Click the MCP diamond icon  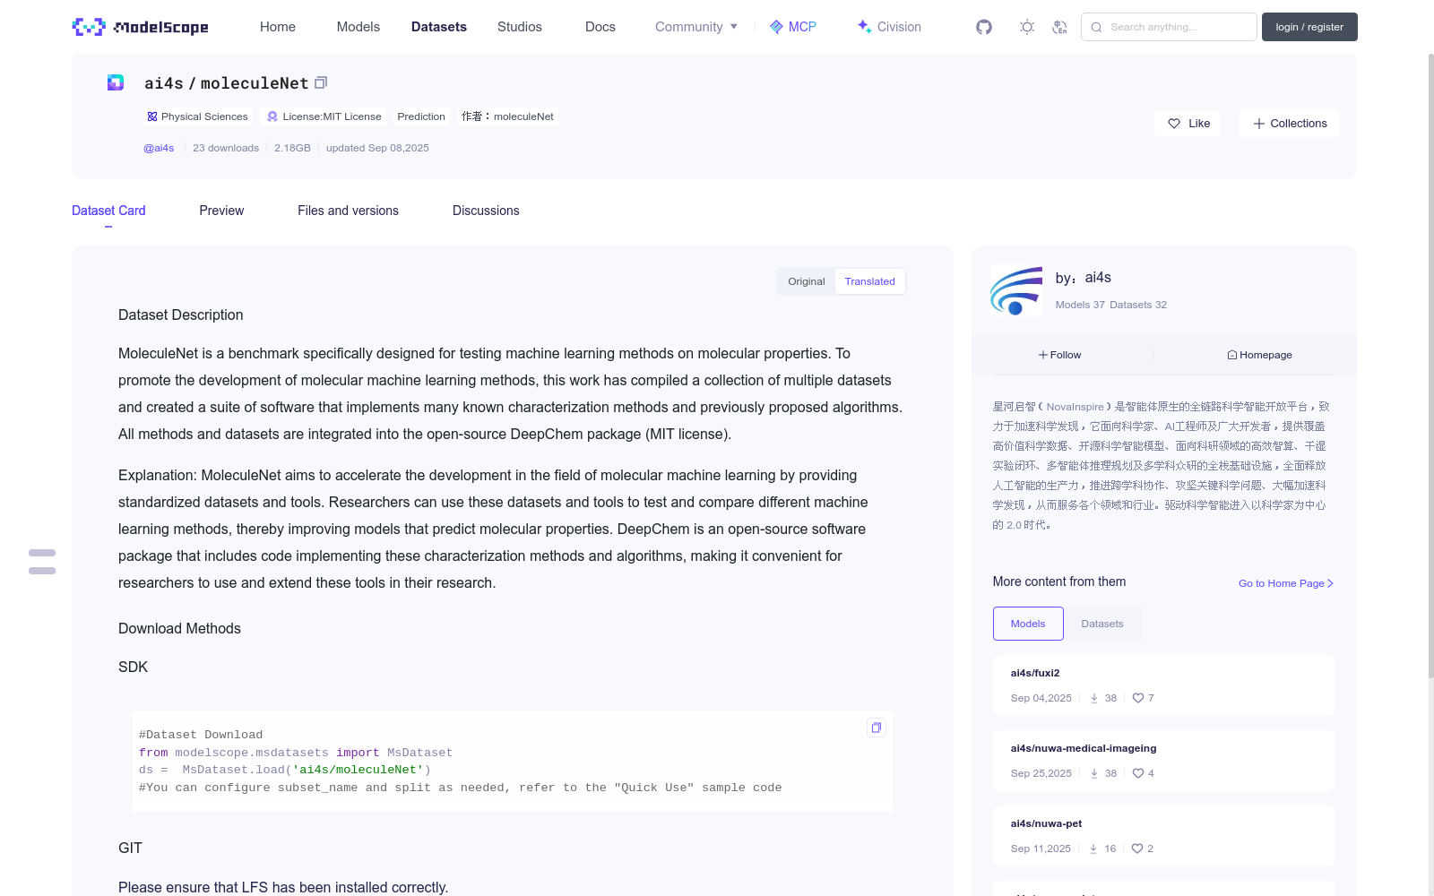click(x=776, y=27)
